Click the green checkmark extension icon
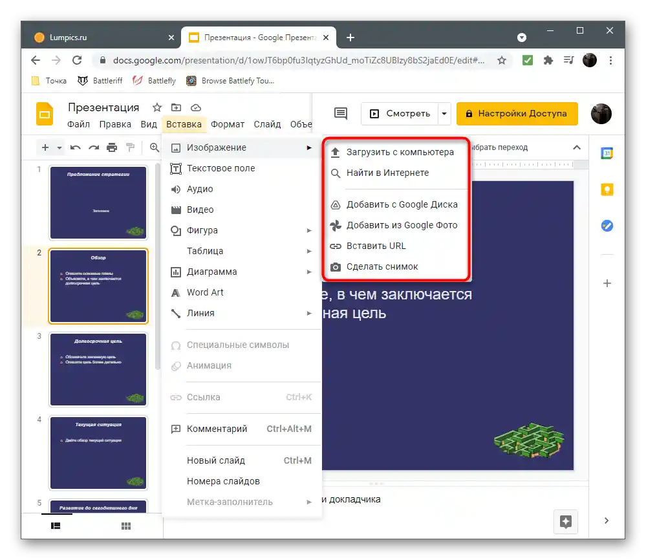646x560 pixels. (528, 61)
